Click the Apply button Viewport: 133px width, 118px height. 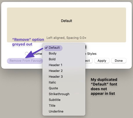point(102,61)
